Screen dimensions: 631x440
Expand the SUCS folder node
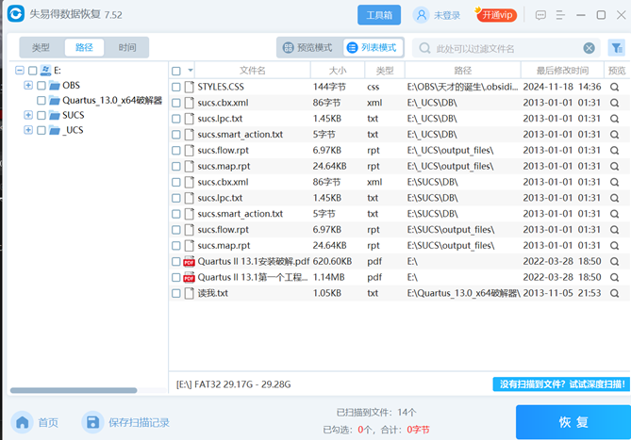coord(28,115)
